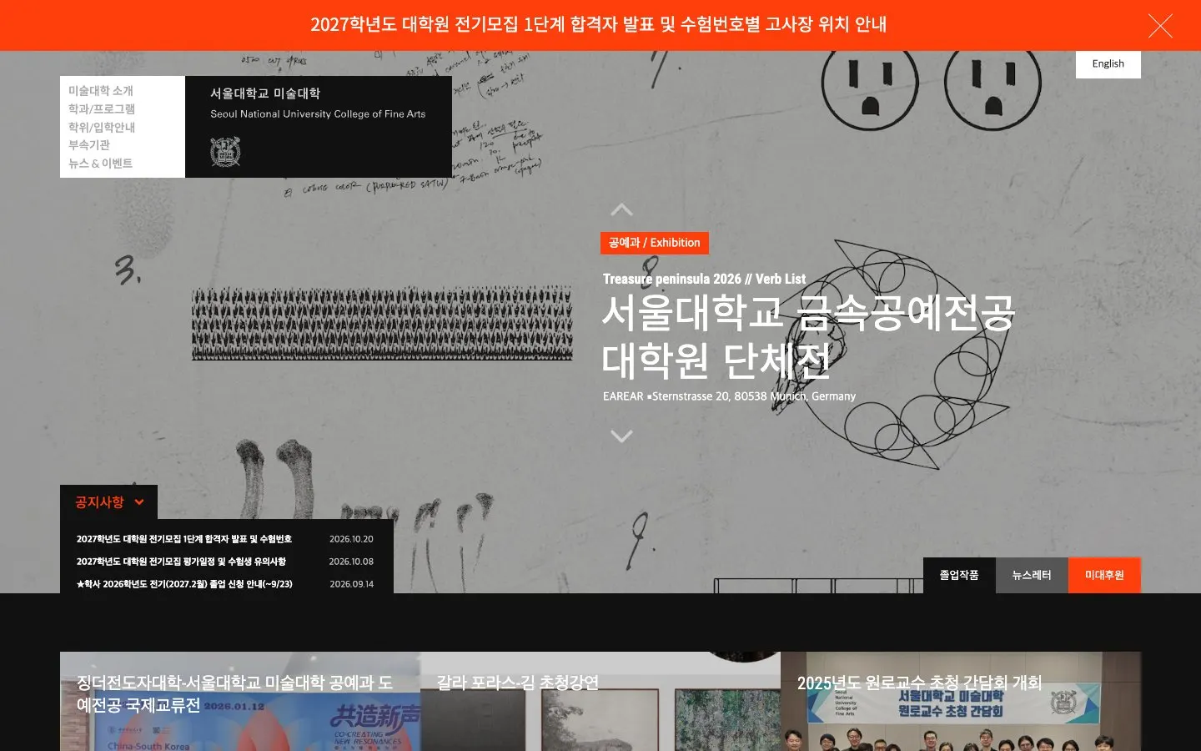Image resolution: width=1201 pixels, height=751 pixels.
Task: Open 학위/입학안내 menu
Action: point(102,128)
